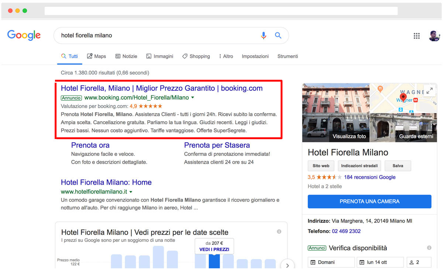
Task: Click the blue search magnifier icon
Action: tap(278, 35)
